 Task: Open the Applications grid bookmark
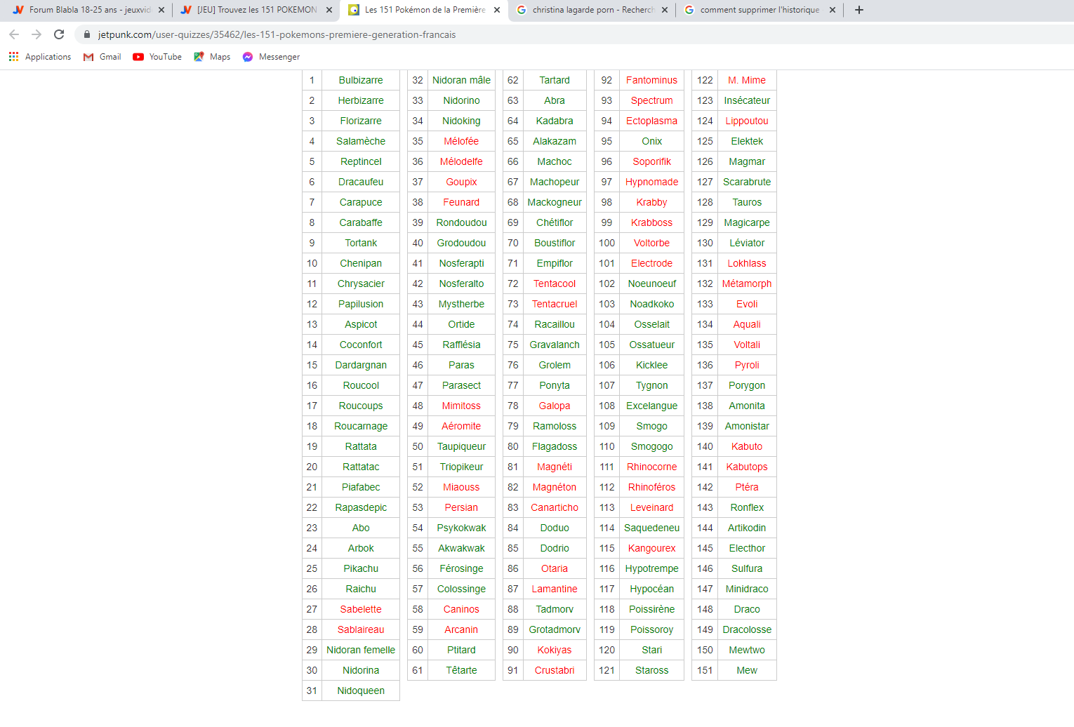click(x=40, y=57)
